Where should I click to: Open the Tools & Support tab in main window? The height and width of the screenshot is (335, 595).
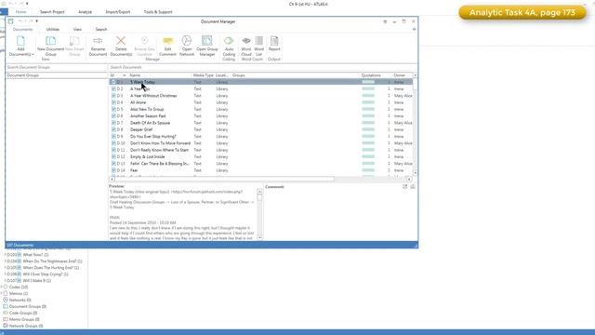158,12
